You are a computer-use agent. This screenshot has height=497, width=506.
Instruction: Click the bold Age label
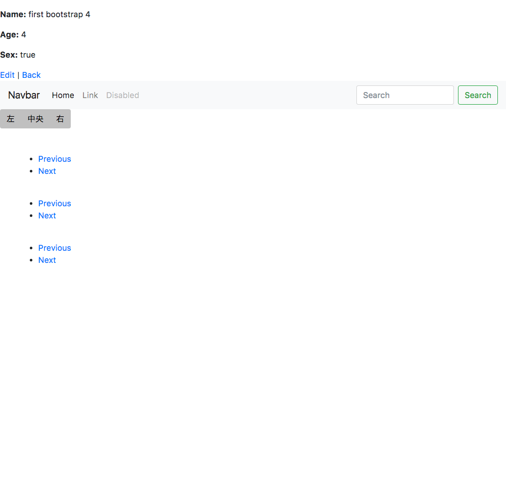(x=10, y=34)
